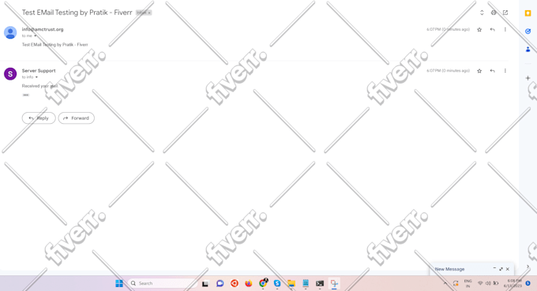
Task: Remove the Inbox label from the conversation
Action: click(x=149, y=13)
